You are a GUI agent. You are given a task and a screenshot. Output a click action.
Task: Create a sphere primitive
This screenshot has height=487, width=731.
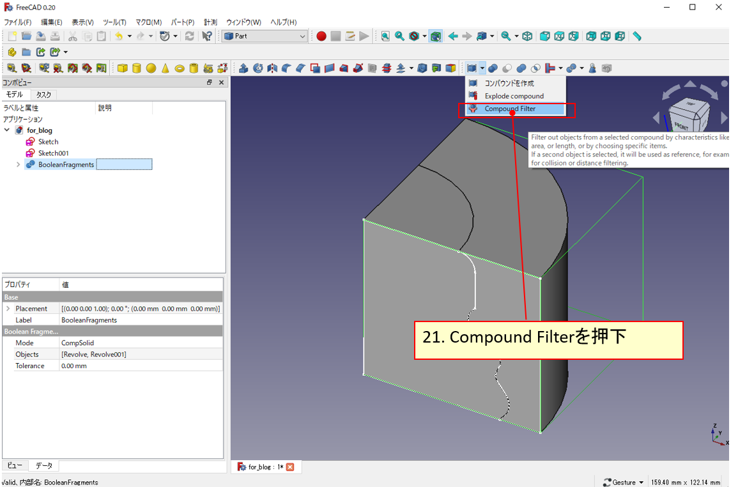click(151, 68)
